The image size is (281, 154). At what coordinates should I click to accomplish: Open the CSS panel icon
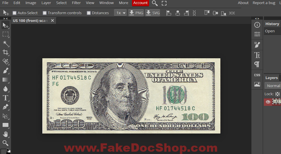coord(257,75)
